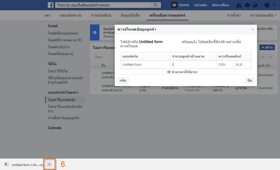Close the download dialog with X
This screenshot has height=170, width=280.
pyautogui.click(x=252, y=29)
